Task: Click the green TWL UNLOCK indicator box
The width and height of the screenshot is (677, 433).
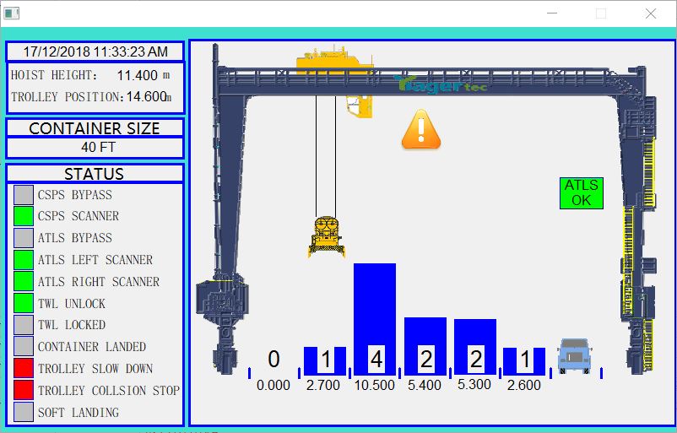Action: tap(24, 303)
